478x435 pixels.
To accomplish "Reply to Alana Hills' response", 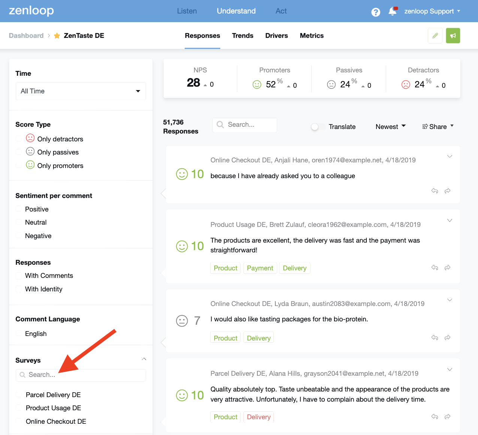I will (435, 416).
